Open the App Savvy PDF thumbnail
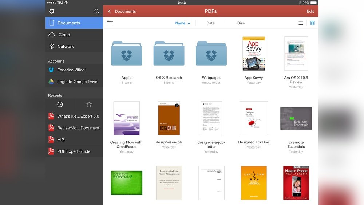The width and height of the screenshot is (364, 205). pyautogui.click(x=254, y=54)
